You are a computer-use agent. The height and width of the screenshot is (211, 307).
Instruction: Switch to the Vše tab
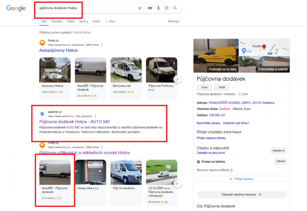point(44,21)
